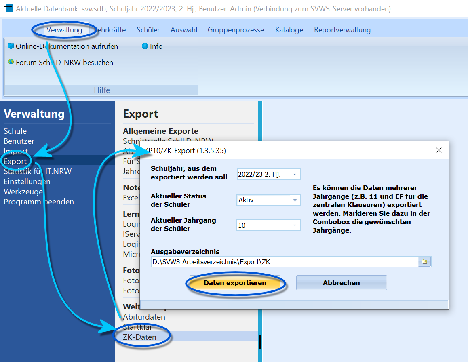
Task: Select the Kataloge tab
Action: [x=289, y=30]
